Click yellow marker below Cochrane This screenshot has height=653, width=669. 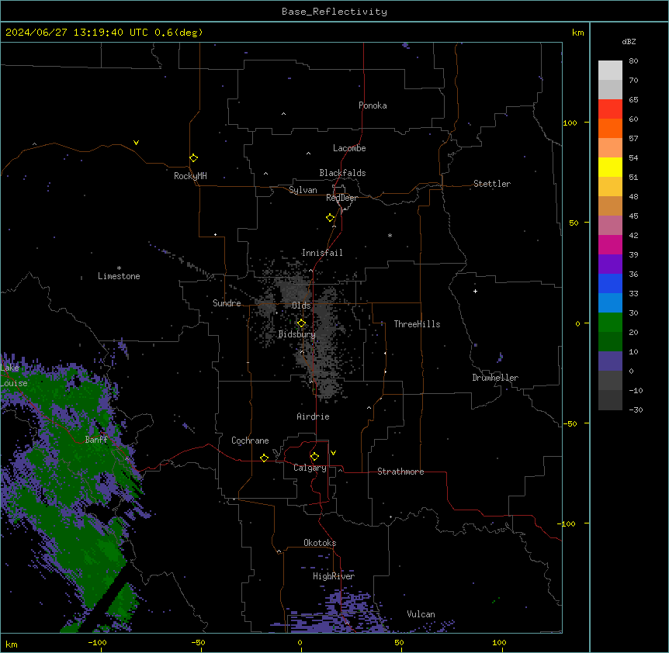point(264,458)
